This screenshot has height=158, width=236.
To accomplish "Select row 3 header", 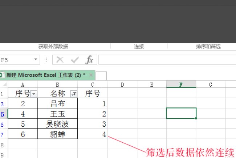I will [4, 104].
